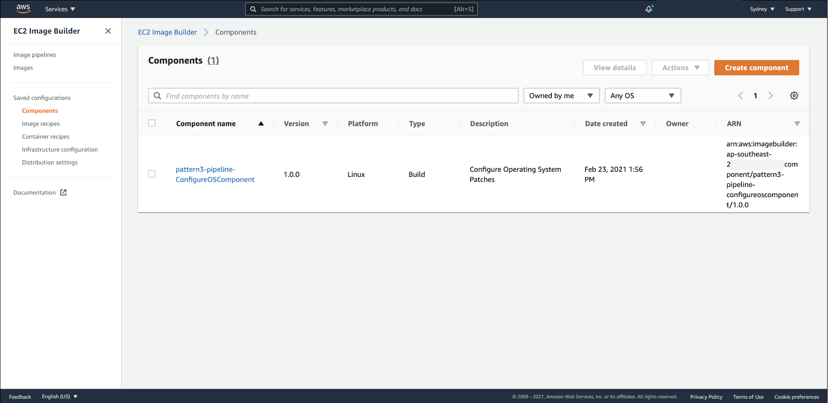
Task: Click the Components (1) count link
Action: click(x=213, y=61)
